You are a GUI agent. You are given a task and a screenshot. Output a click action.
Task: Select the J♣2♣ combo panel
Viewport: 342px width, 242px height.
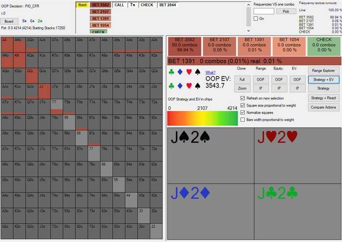click(x=298, y=212)
